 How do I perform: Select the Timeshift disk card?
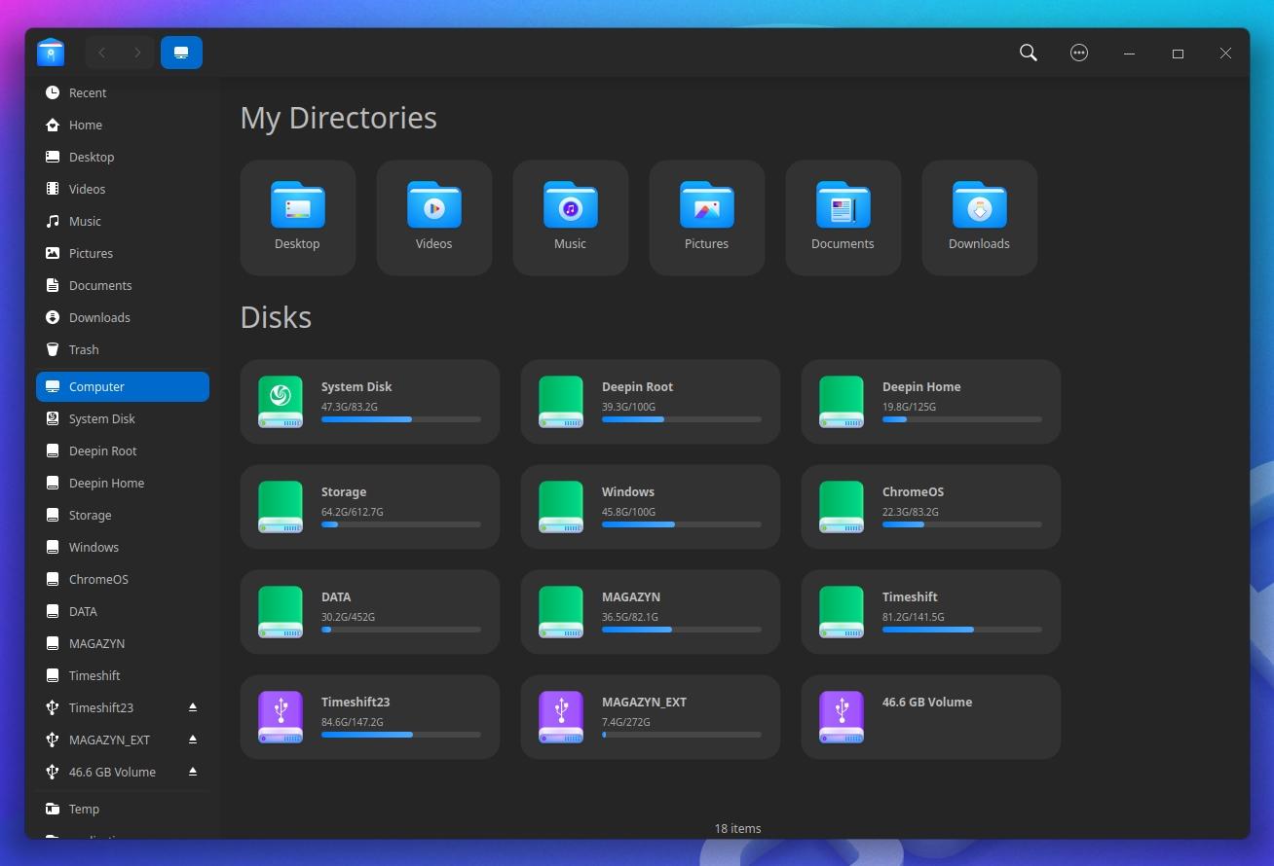931,612
